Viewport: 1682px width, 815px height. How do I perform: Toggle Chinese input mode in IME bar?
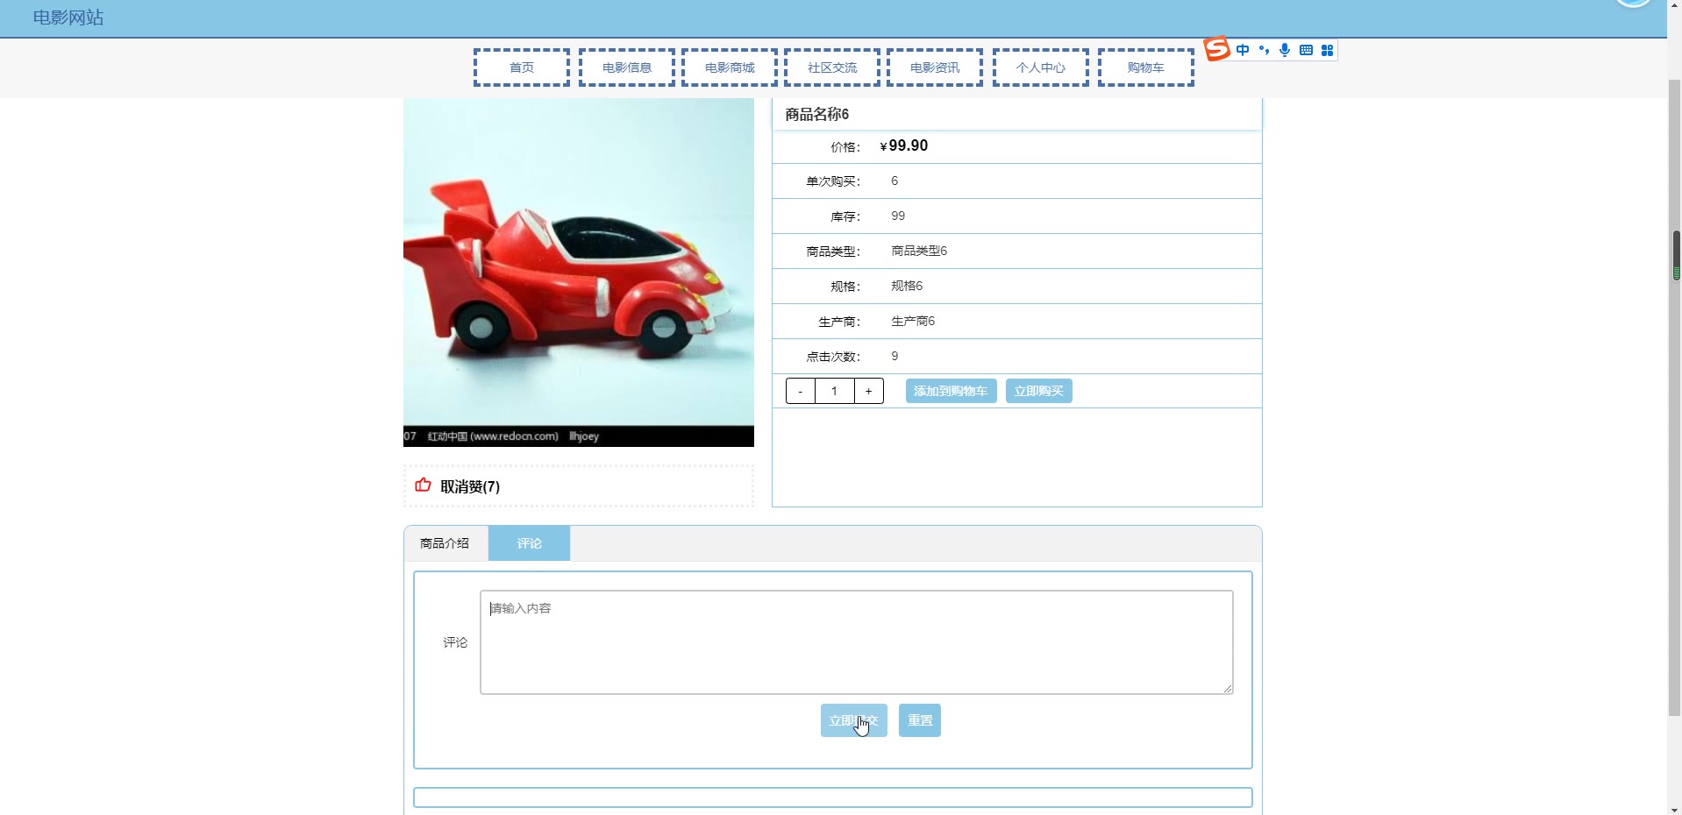coord(1243,50)
